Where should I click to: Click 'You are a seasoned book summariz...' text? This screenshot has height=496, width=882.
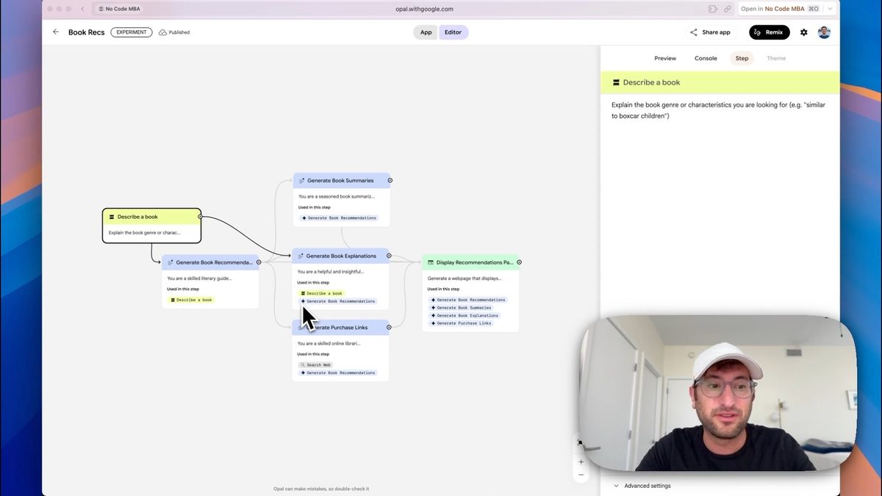pyautogui.click(x=337, y=196)
